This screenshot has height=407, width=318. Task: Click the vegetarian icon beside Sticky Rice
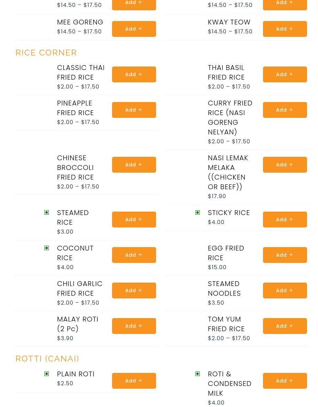[197, 213]
